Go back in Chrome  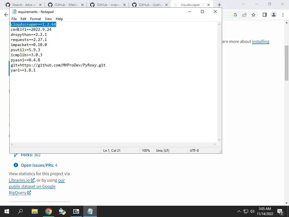point(6,15)
